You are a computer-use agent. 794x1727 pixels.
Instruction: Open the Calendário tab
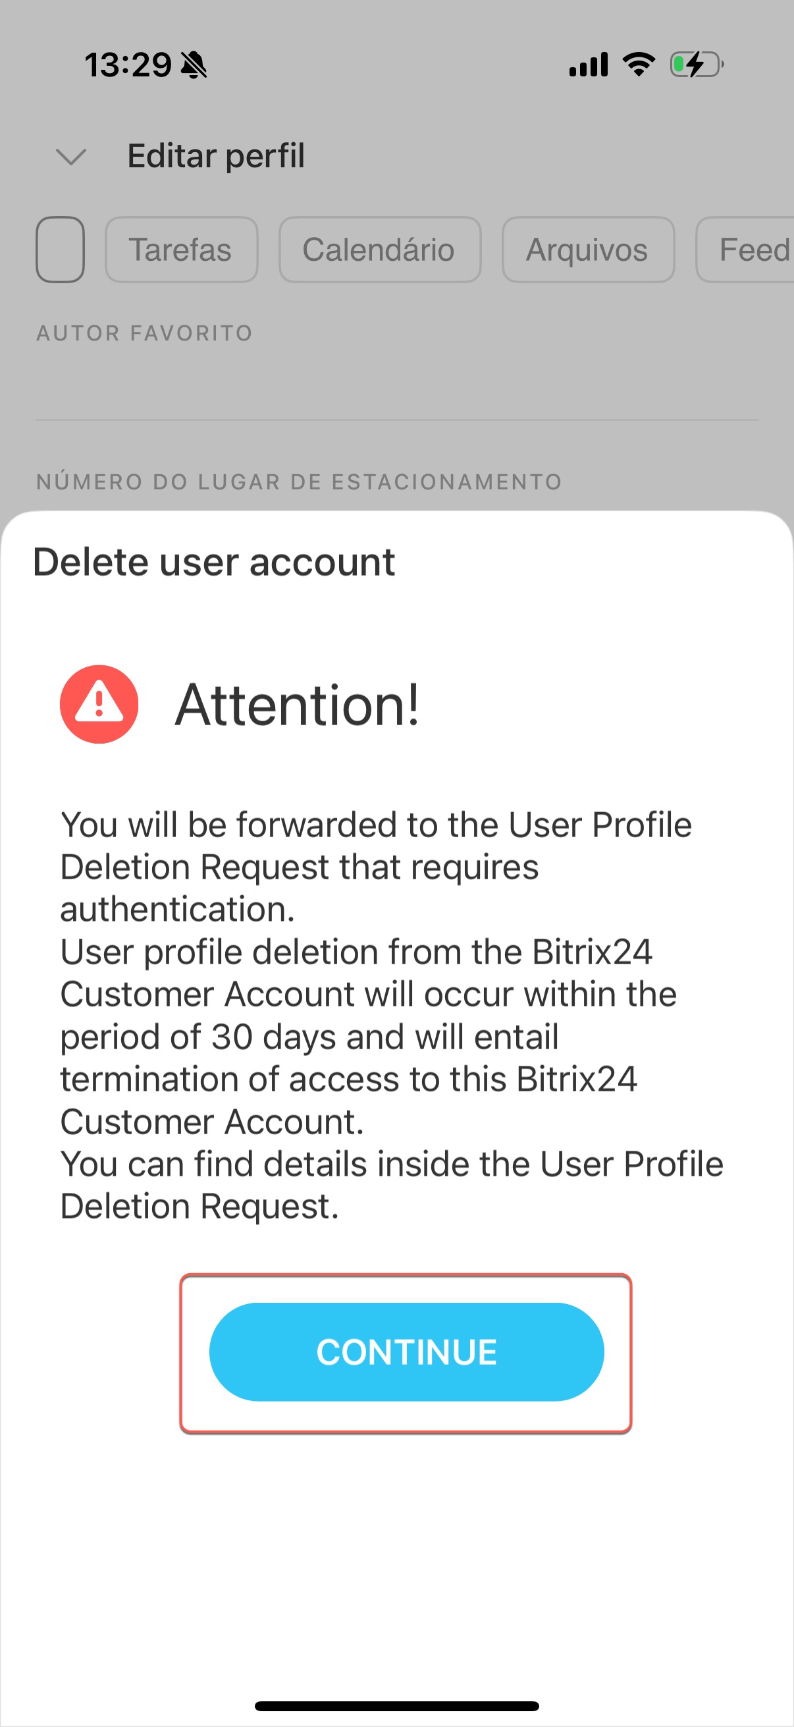[379, 250]
